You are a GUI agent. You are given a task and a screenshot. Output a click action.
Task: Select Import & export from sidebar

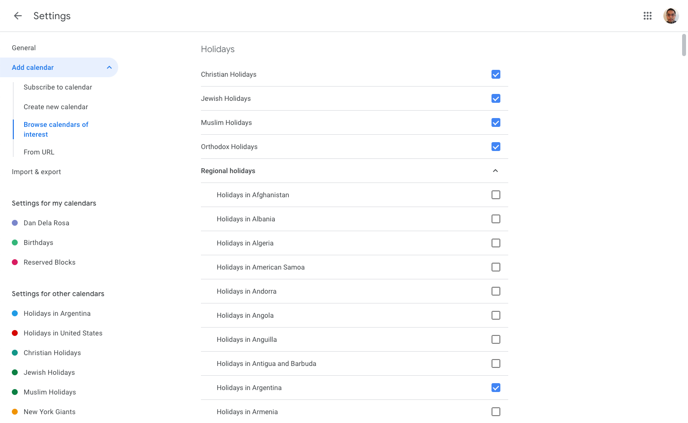pyautogui.click(x=36, y=172)
